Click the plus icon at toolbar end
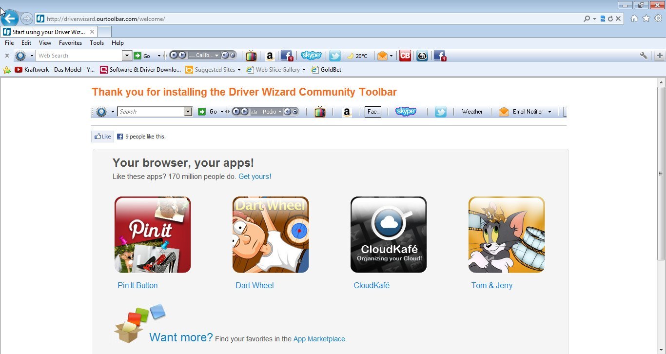 tap(660, 56)
